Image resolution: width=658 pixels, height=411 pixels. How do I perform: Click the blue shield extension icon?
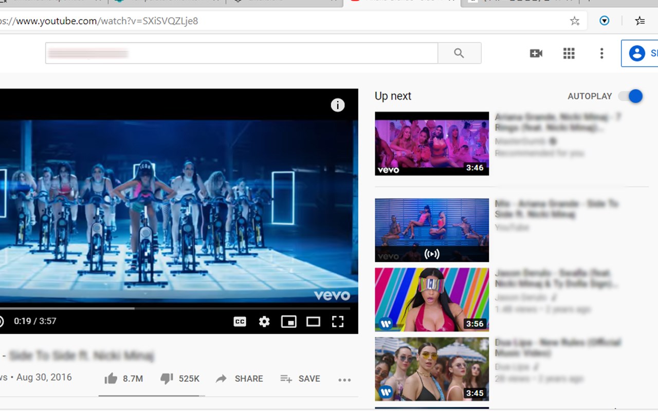pos(605,21)
